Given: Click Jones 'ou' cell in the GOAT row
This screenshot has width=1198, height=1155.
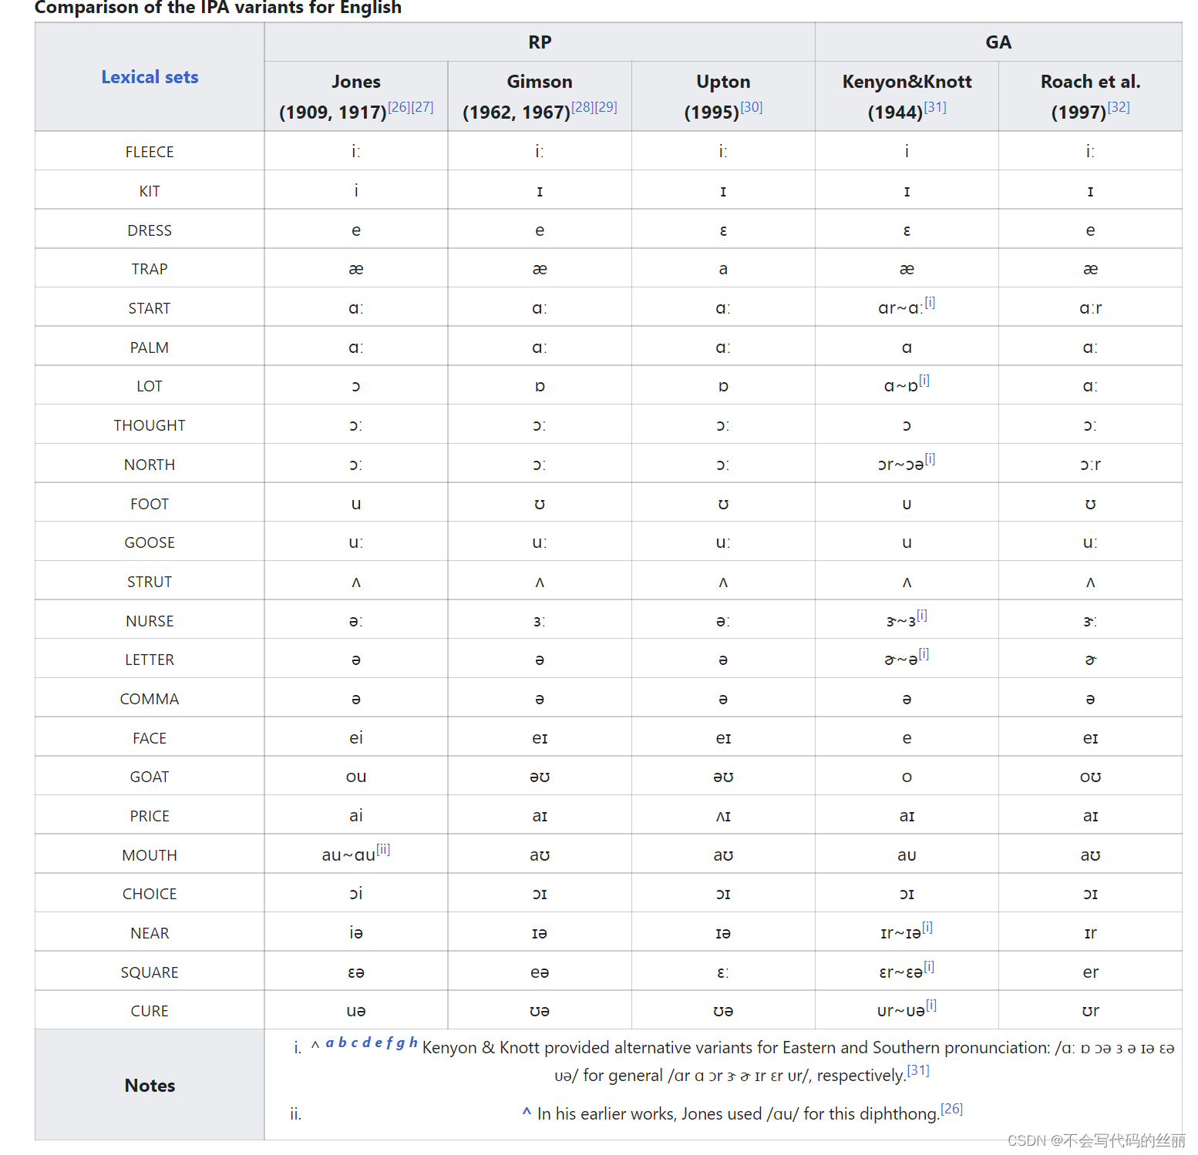Looking at the screenshot, I should [356, 777].
